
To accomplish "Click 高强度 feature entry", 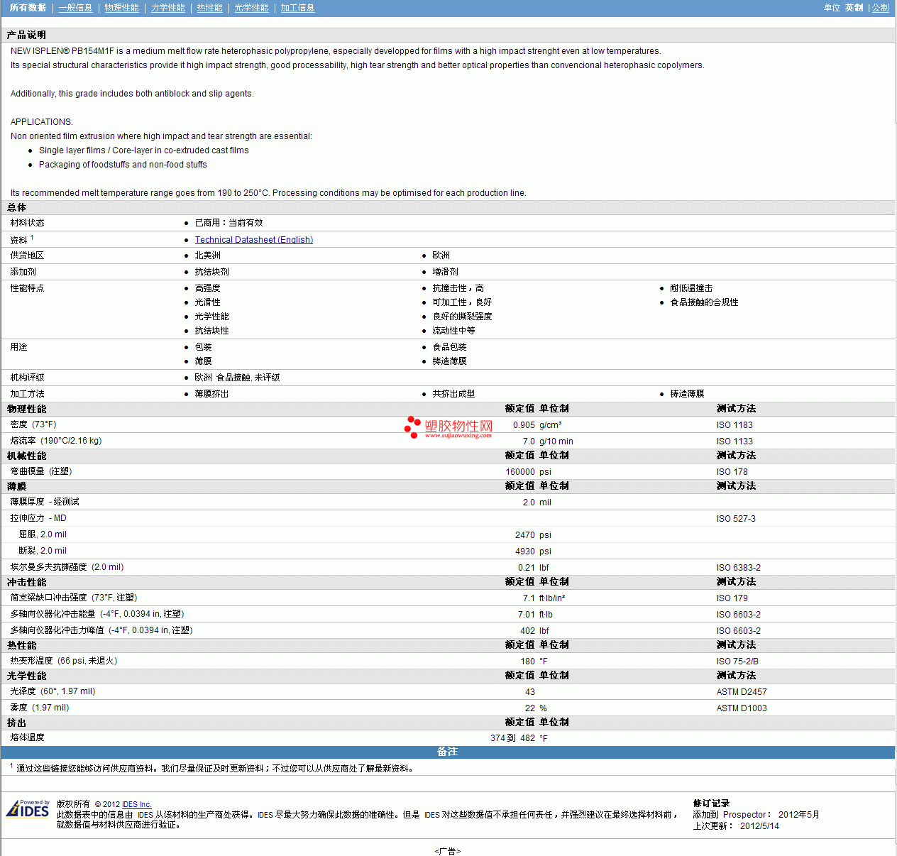I will click(208, 288).
